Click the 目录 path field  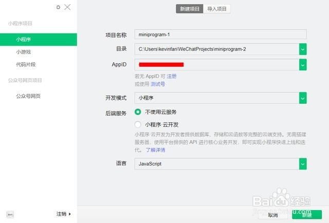[217, 49]
